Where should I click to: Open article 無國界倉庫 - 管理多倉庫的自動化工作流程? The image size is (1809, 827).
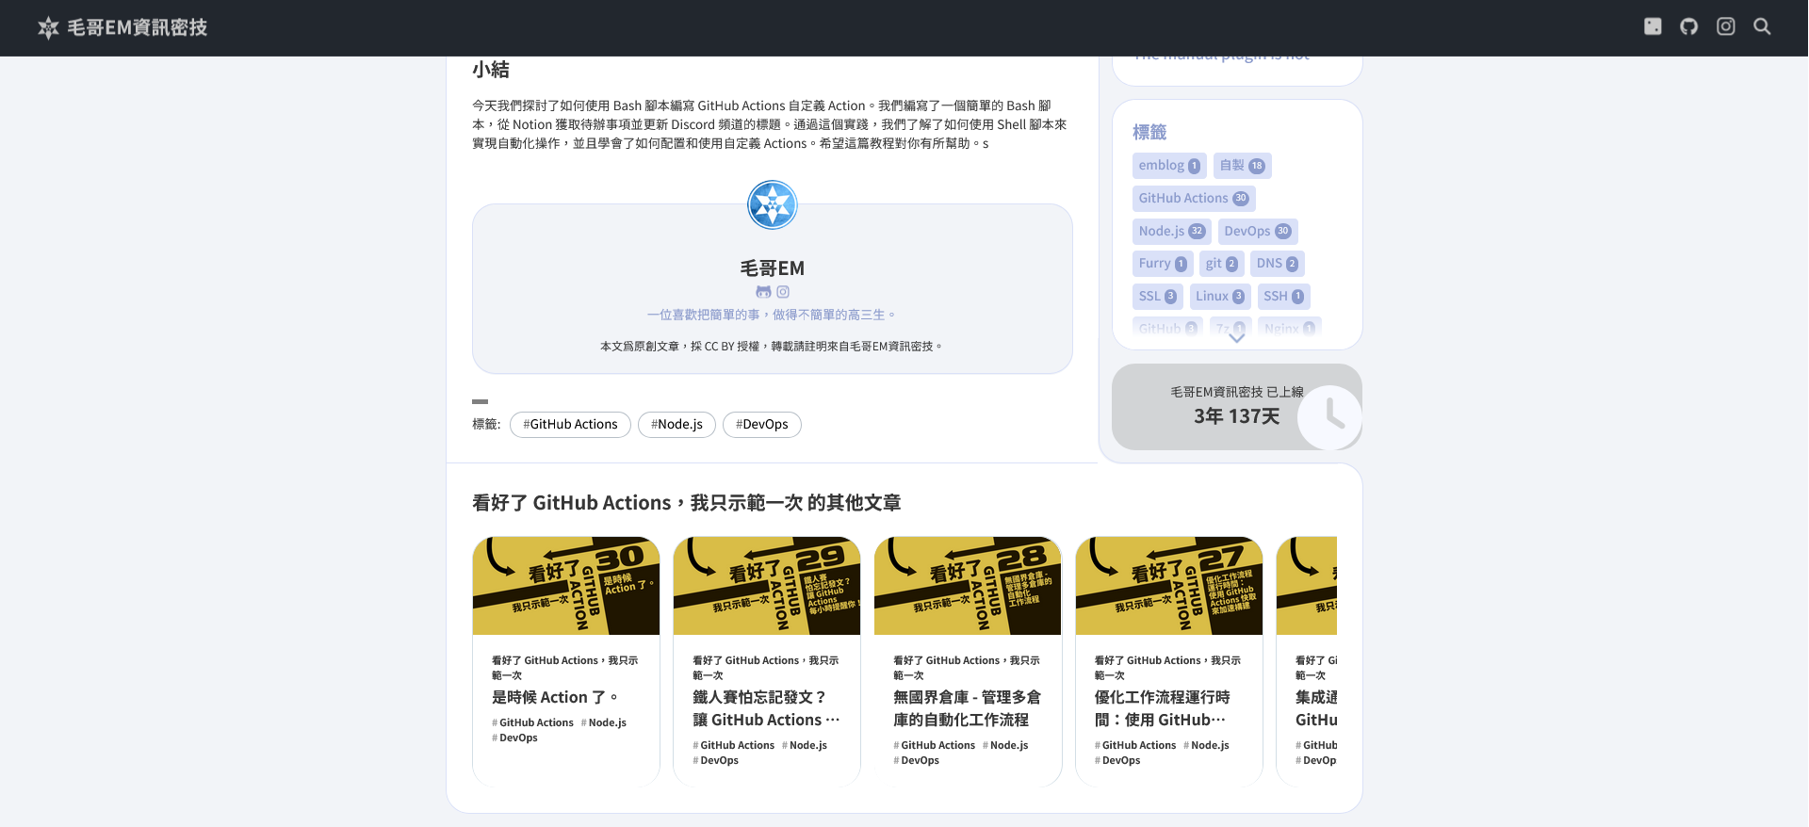pos(968,709)
